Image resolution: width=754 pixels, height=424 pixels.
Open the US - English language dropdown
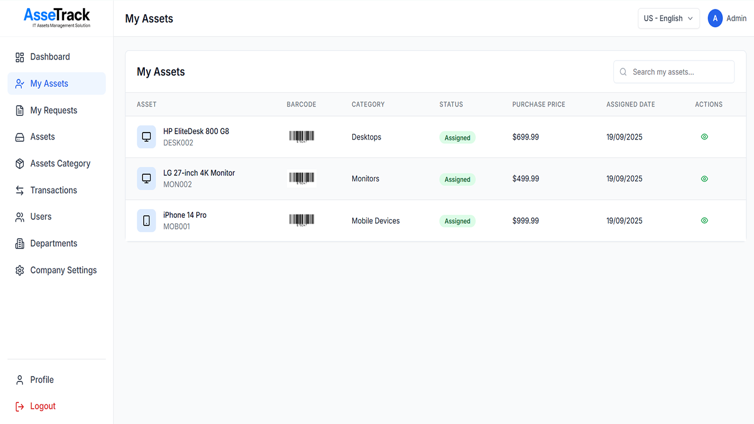click(x=669, y=18)
